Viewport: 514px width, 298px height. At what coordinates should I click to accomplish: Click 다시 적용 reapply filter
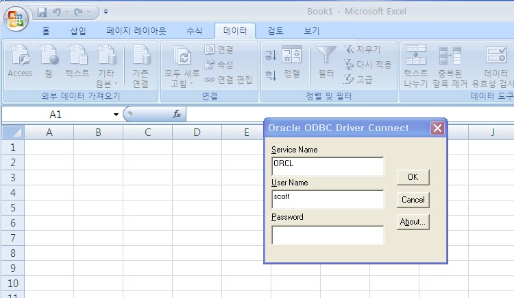point(367,65)
